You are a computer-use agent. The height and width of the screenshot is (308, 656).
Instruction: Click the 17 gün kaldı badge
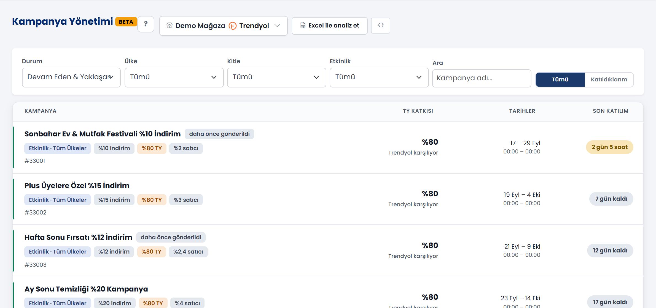pos(610,302)
